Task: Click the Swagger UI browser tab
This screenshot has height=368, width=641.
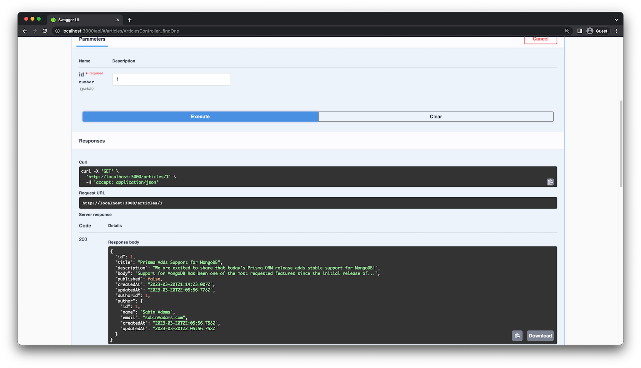Action: click(84, 19)
